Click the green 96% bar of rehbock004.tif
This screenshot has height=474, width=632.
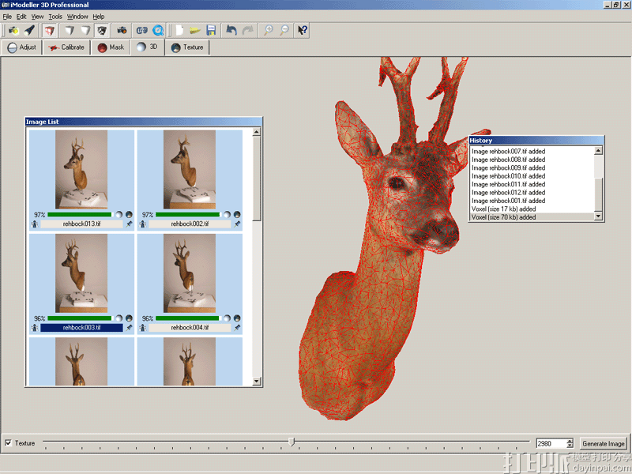187,318
